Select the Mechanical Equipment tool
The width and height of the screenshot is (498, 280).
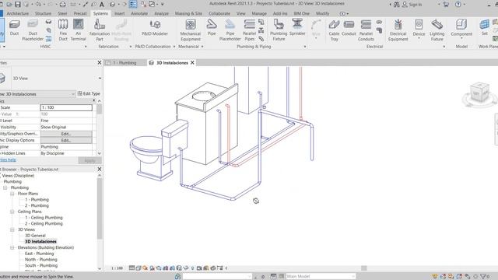(x=190, y=30)
